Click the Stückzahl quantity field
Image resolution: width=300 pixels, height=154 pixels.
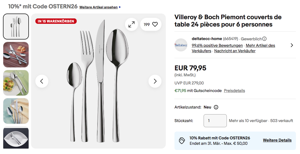point(215,121)
